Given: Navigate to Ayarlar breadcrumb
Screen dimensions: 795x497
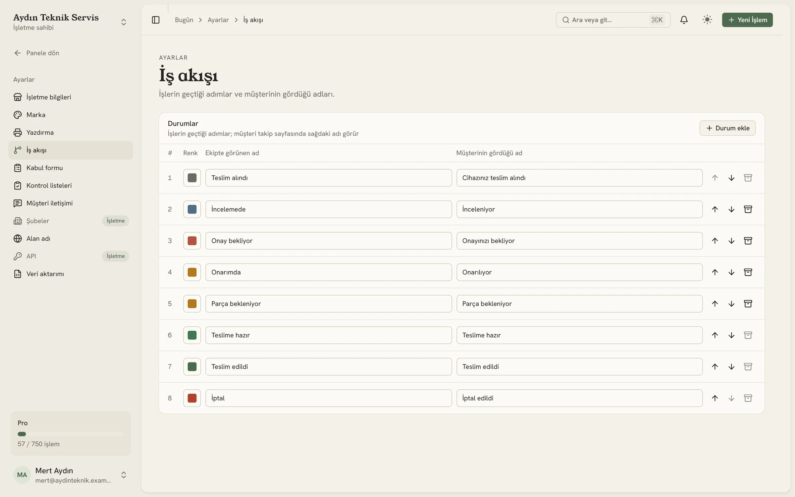Looking at the screenshot, I should tap(218, 20).
